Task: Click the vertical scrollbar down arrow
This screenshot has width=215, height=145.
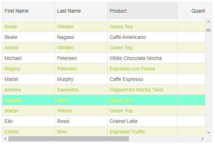Action: (208, 133)
